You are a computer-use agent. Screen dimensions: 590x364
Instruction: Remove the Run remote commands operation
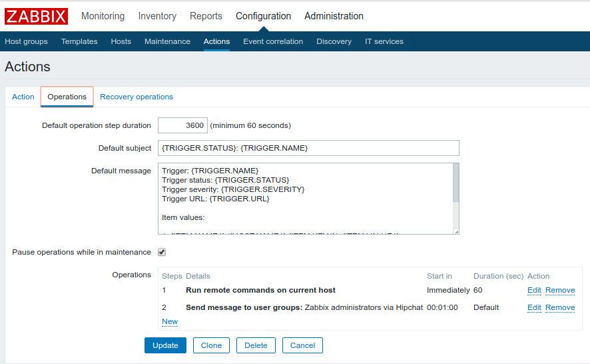pos(560,290)
